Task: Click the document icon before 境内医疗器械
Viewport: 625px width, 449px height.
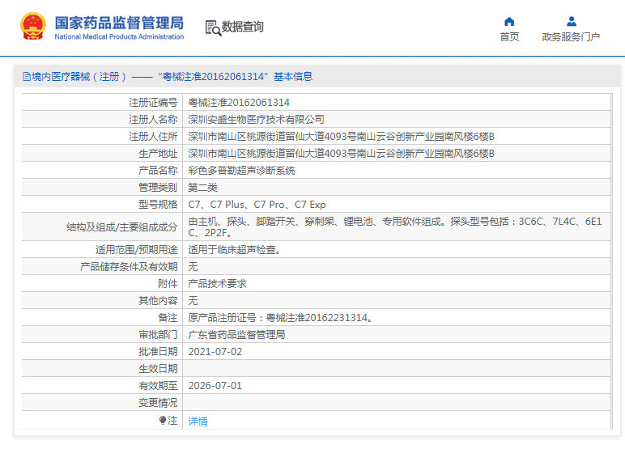Action: coord(26,77)
